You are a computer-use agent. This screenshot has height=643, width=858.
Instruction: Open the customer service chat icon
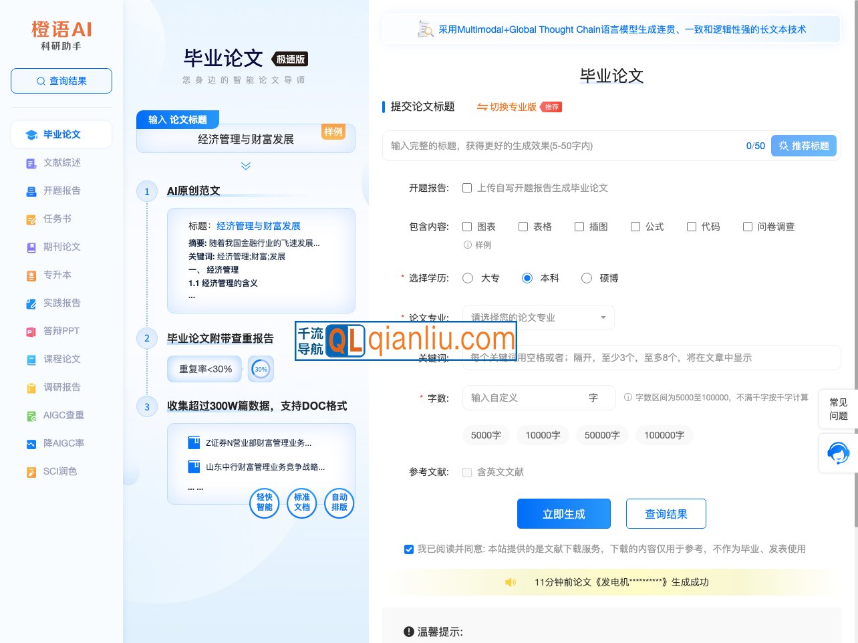pos(838,453)
